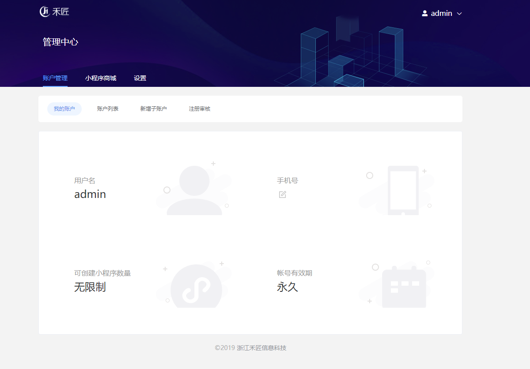Open the 账户管理 tab
Viewport: 530px width, 369px height.
(55, 78)
